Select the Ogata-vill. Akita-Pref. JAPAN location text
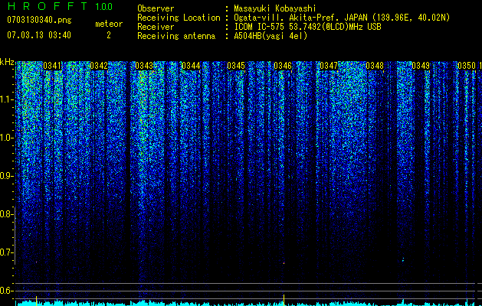Image resolution: width=482 pixels, height=306 pixels. pos(342,18)
